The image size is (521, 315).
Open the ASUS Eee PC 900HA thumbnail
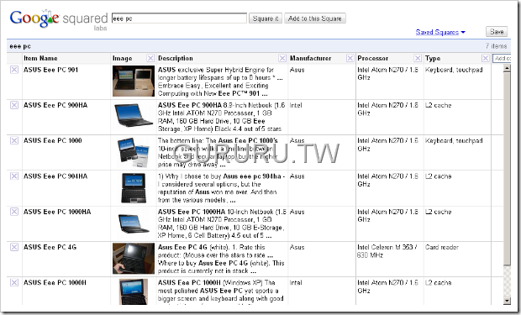[x=134, y=115]
